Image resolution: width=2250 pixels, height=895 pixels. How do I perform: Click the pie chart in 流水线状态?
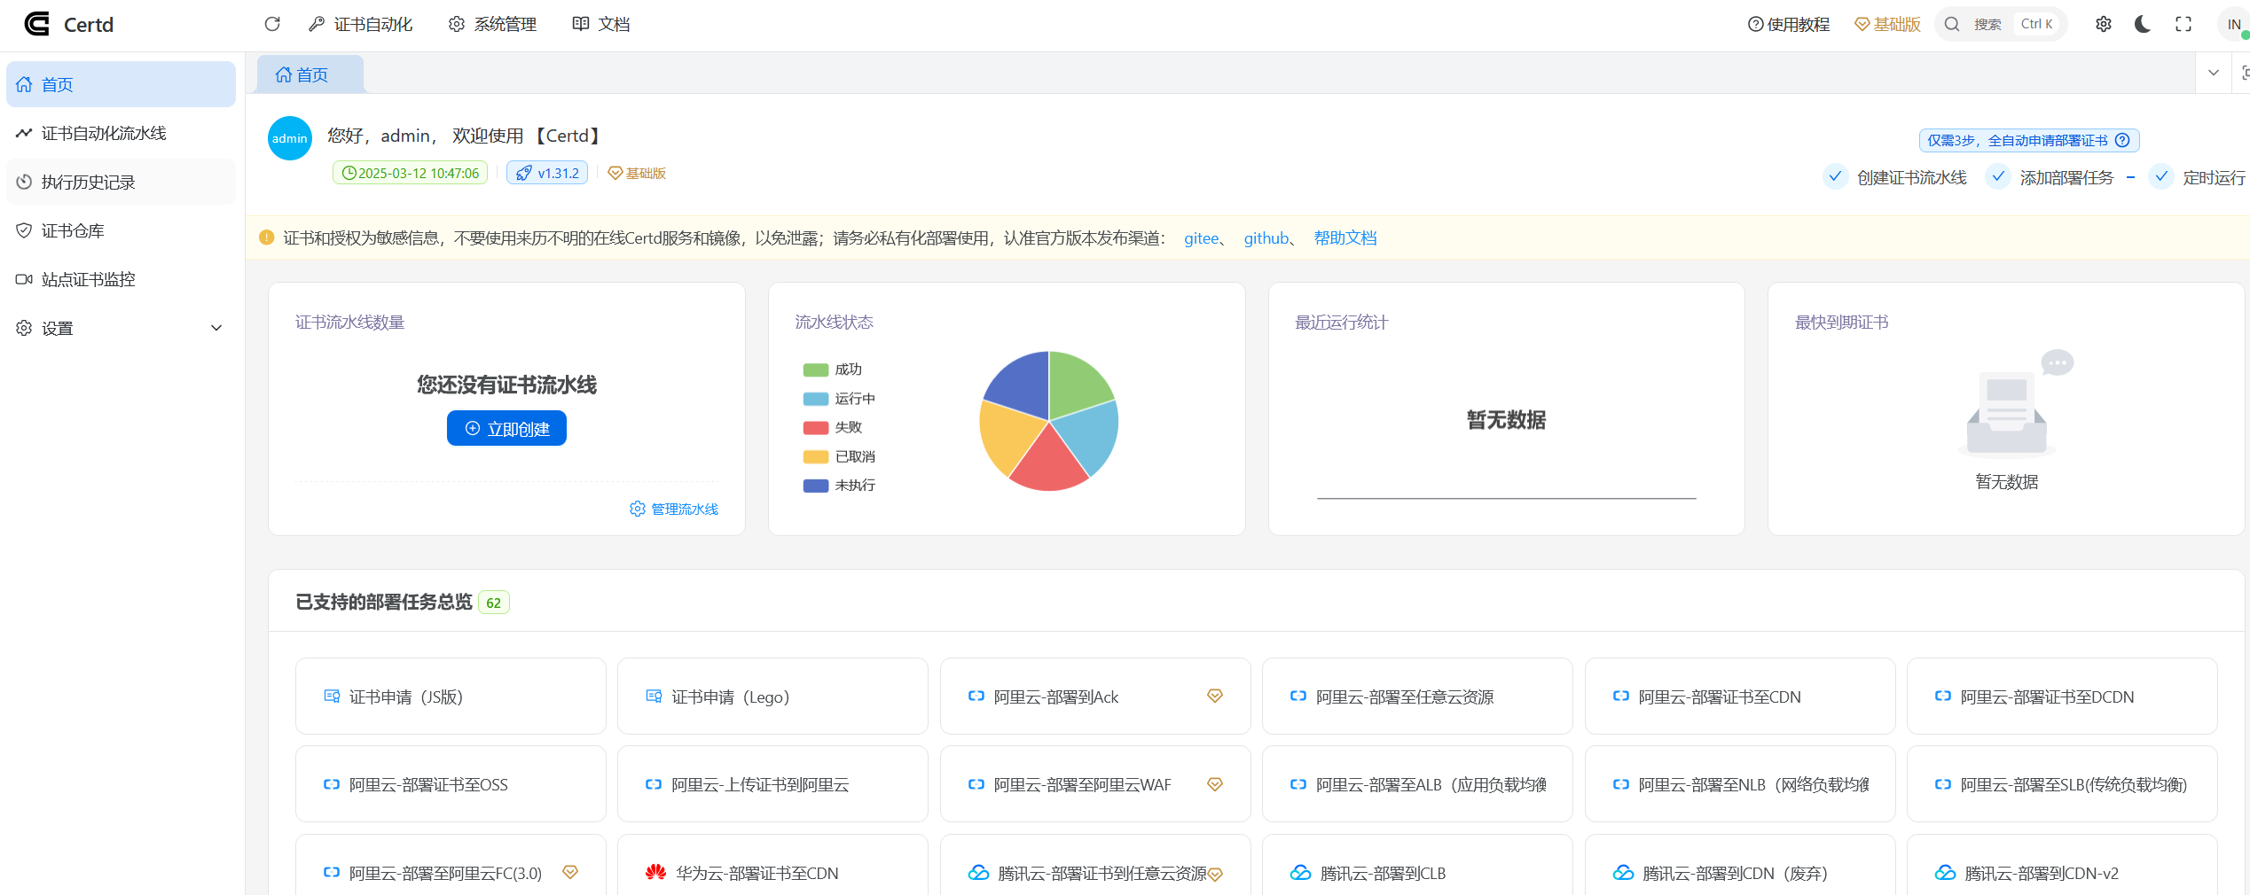[1049, 421]
